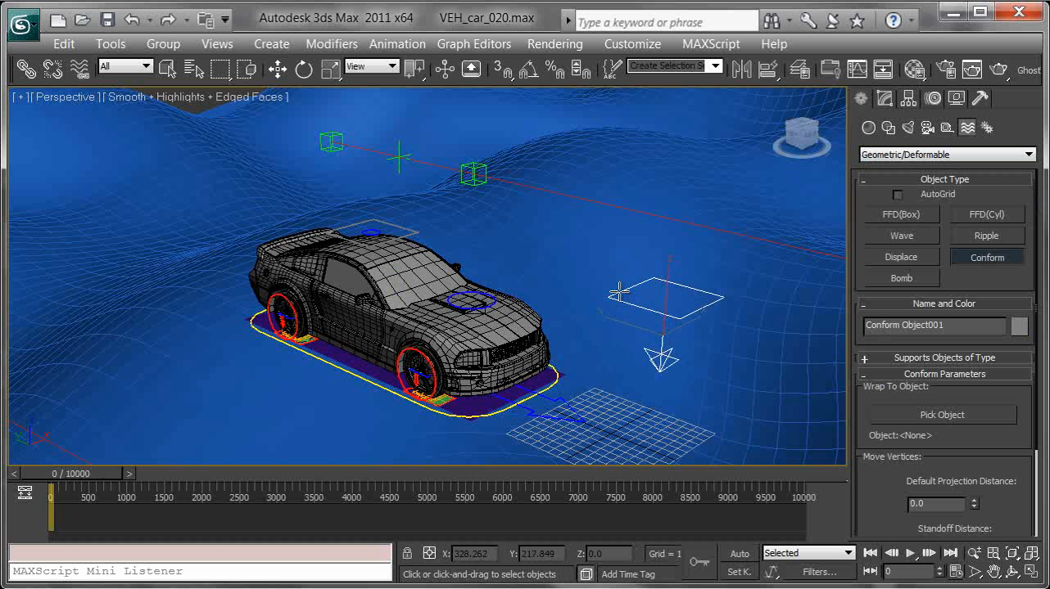Click the object color swatch
The width and height of the screenshot is (1050, 589).
[x=1019, y=326]
